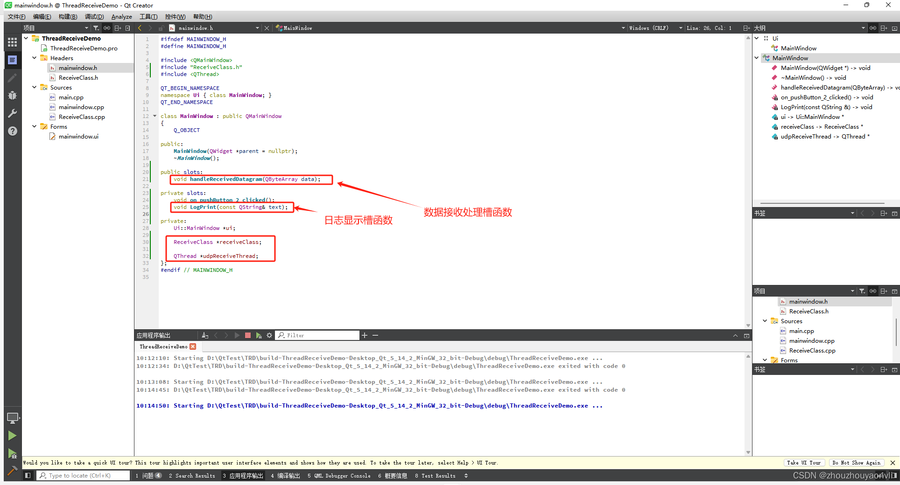This screenshot has width=900, height=485.
Task: Open the Analyze menu
Action: [121, 16]
